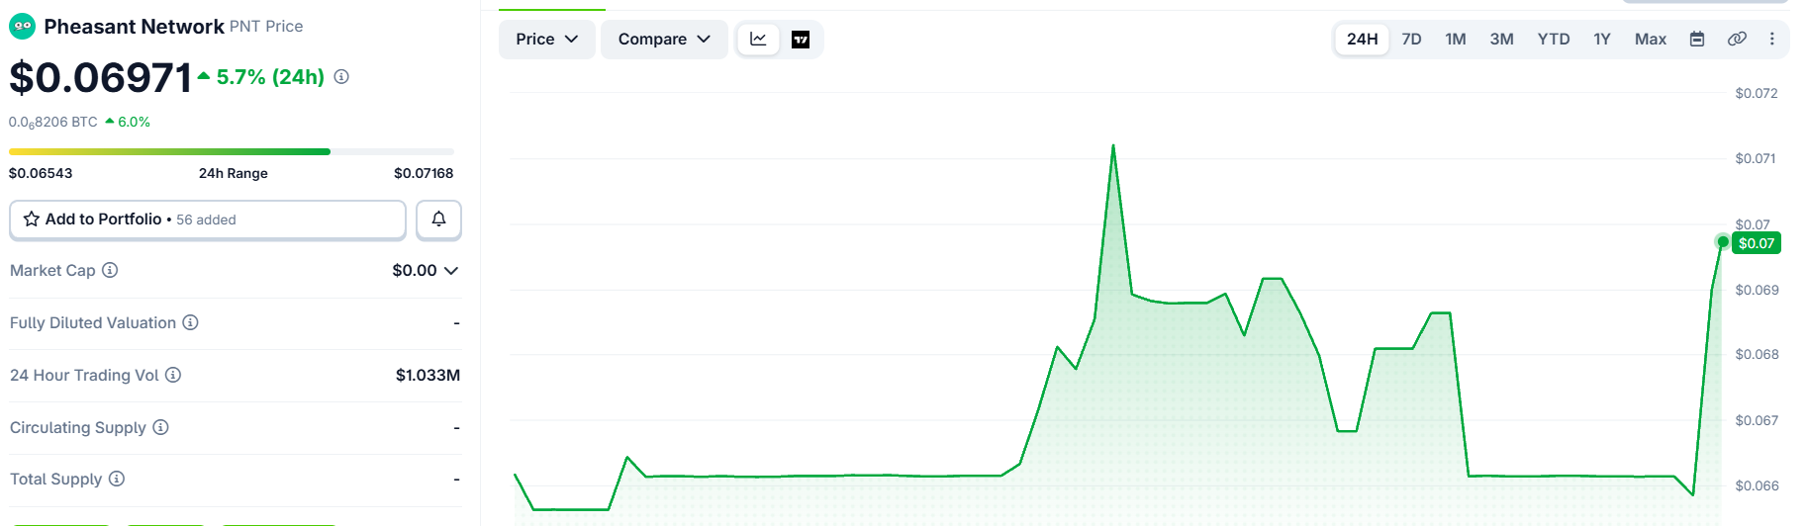Viewport: 1807px width, 526px height.
Task: Select the 3M time range
Action: (1502, 39)
